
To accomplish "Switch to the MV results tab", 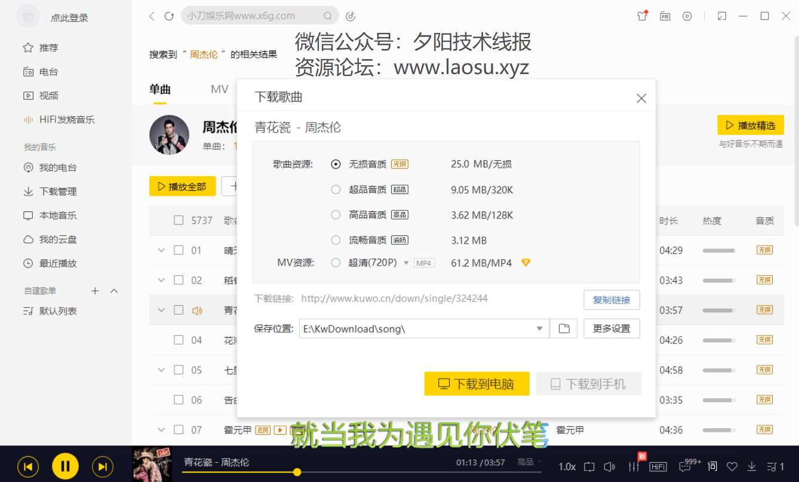I will [x=219, y=89].
